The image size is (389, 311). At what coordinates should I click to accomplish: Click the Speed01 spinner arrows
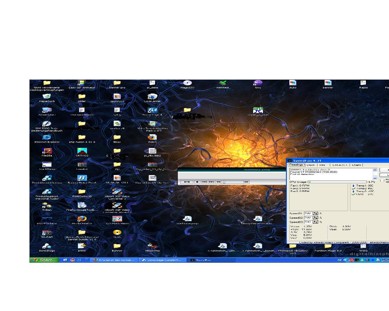(x=315, y=214)
